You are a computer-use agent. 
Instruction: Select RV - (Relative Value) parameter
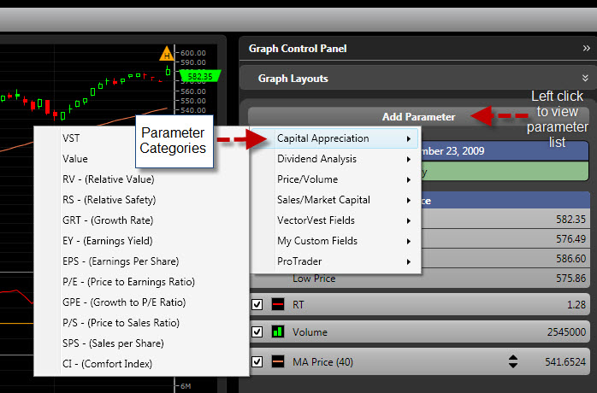(108, 179)
